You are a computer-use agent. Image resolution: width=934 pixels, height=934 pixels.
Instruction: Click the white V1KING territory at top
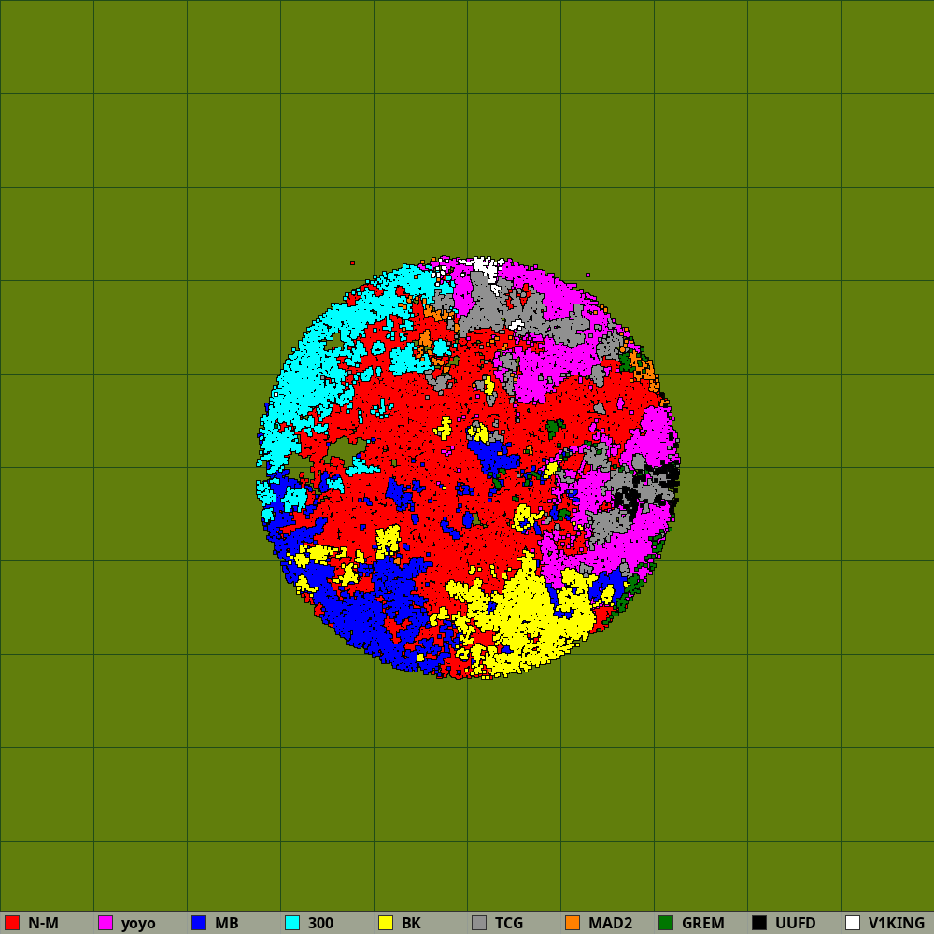(x=486, y=266)
